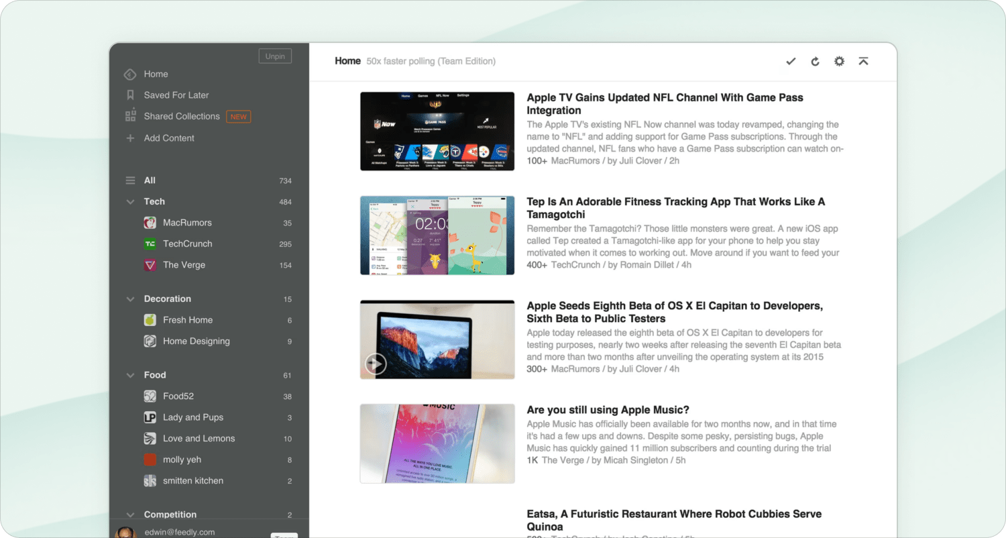This screenshot has height=538, width=1006.
Task: Click the Shared Collections grid icon
Action: [x=130, y=115]
